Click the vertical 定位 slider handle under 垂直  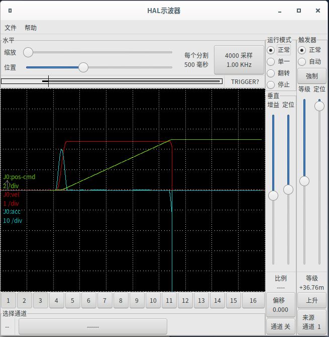point(288,190)
